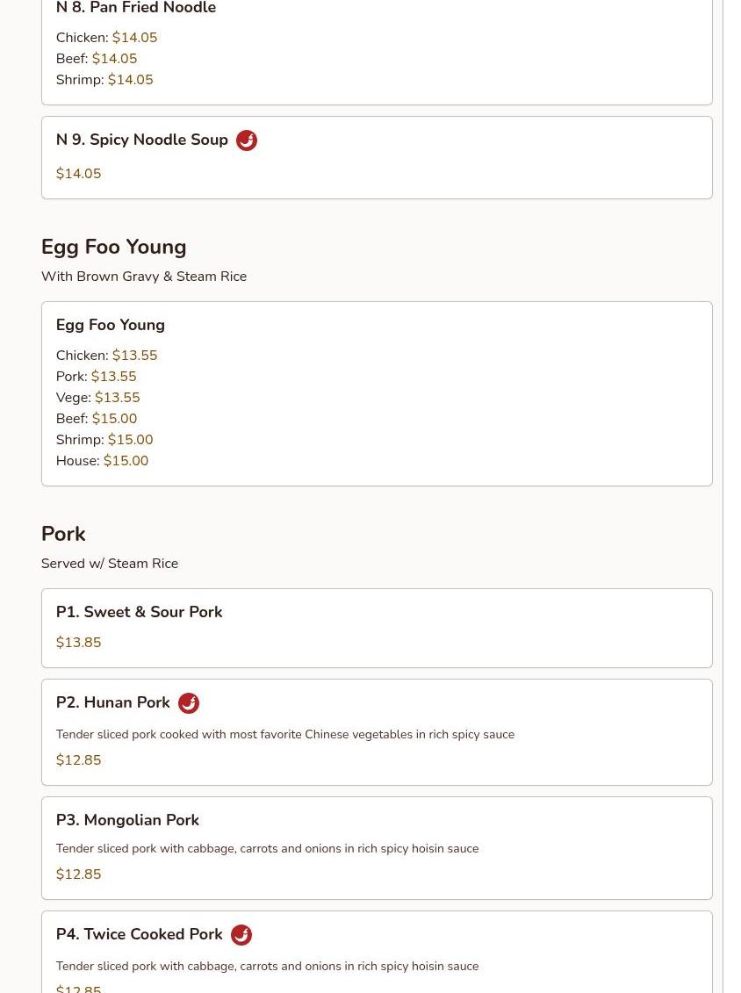
Task: Click the Beef $15.00 Egg Foo Young price
Action: (115, 419)
